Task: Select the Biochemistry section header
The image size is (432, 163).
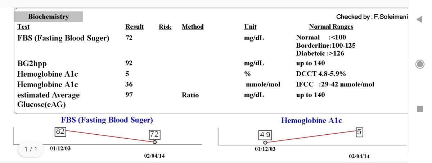Action: [49, 16]
